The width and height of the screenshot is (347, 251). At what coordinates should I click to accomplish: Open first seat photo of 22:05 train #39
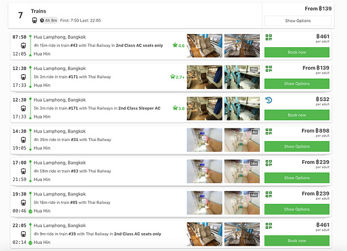point(205,234)
